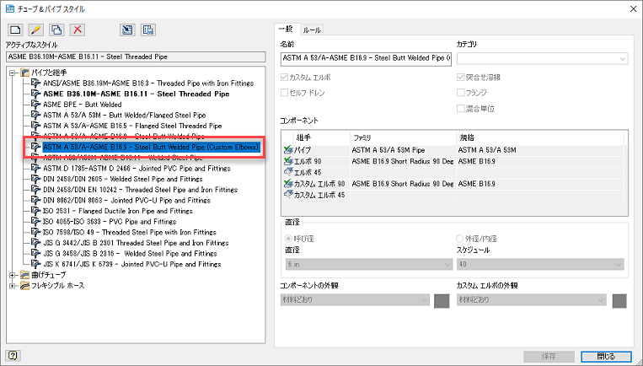Select ISO 7598/ISO 49 Threaded Steel Pipe
This screenshot has height=366, width=643.
pyautogui.click(x=130, y=232)
